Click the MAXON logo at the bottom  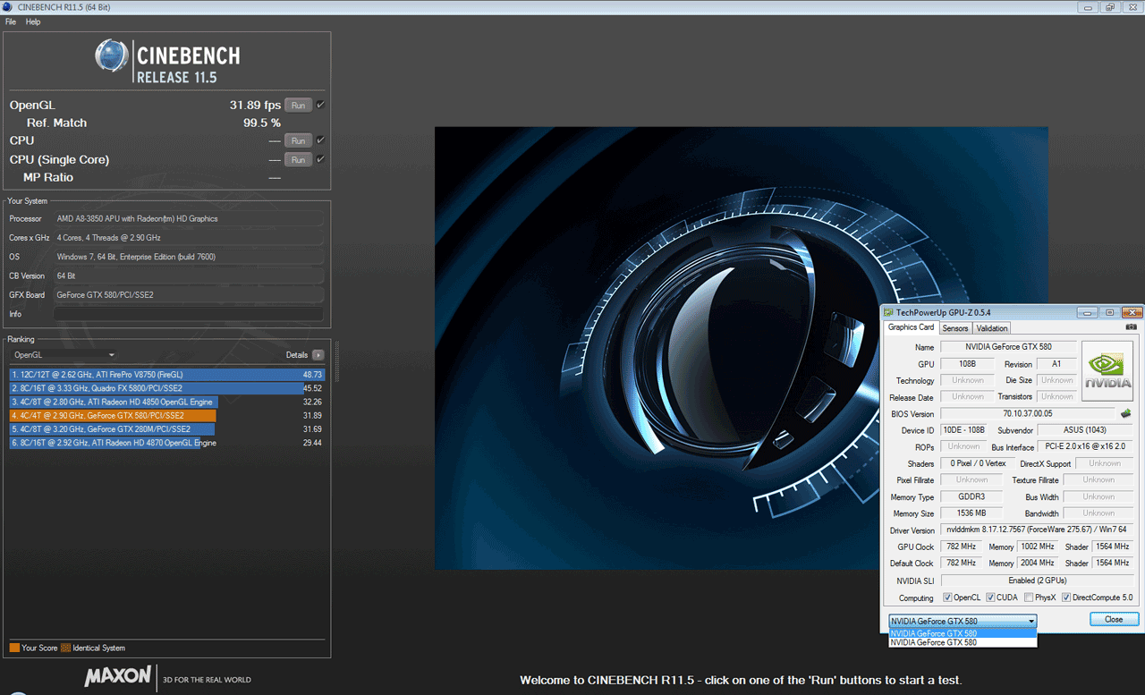tap(118, 676)
